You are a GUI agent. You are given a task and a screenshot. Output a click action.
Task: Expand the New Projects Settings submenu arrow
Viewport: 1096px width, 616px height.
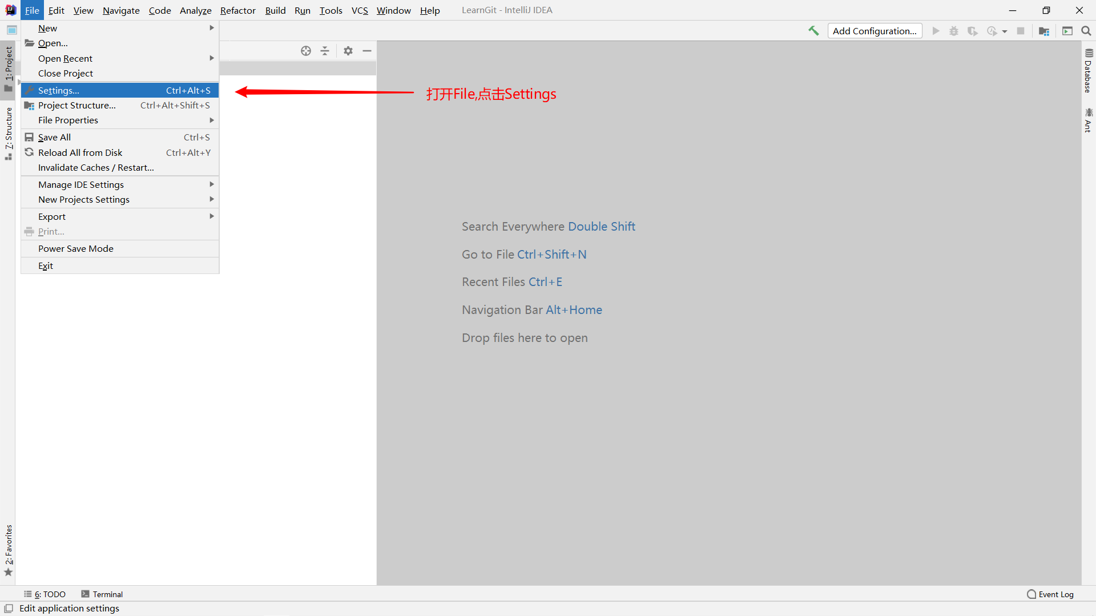212,199
